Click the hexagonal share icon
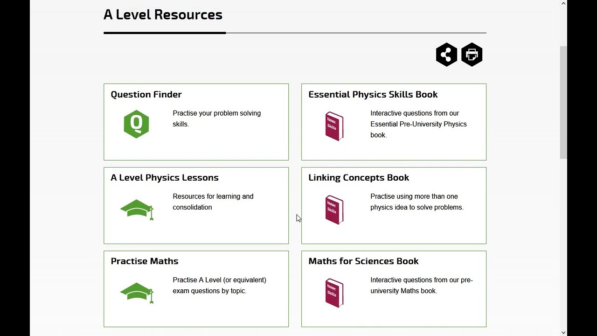Image resolution: width=597 pixels, height=336 pixels. (x=446, y=55)
